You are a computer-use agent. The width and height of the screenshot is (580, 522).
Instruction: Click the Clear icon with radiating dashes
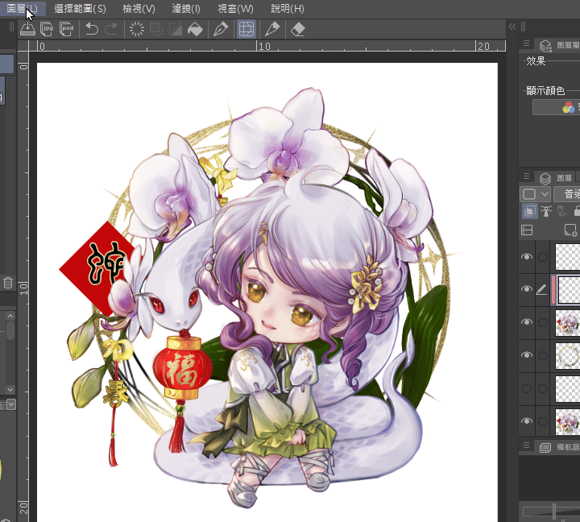(136, 29)
